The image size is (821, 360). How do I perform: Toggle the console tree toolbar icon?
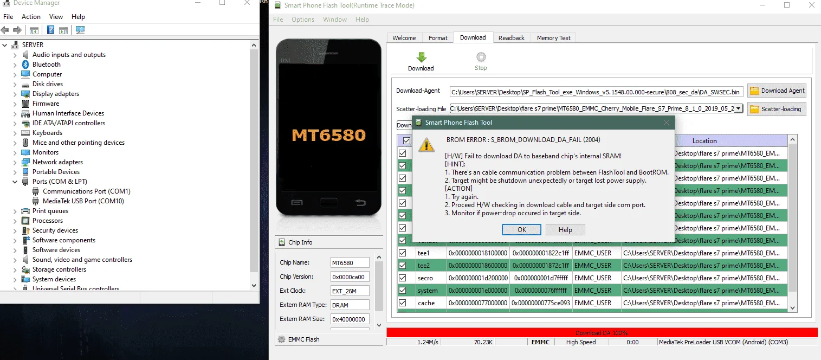pos(34,30)
